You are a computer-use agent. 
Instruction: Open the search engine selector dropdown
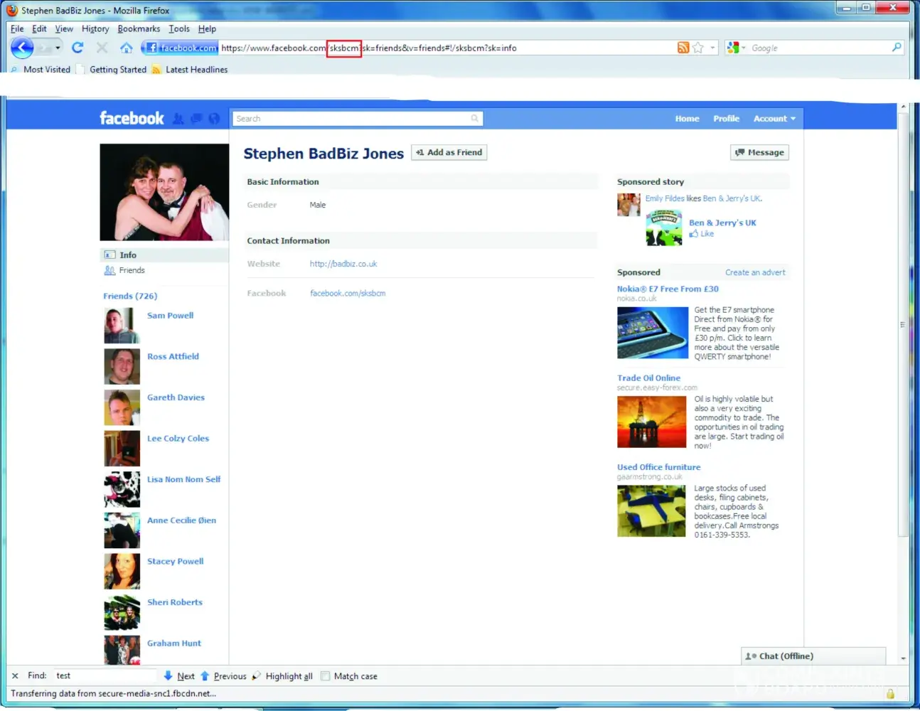(737, 48)
